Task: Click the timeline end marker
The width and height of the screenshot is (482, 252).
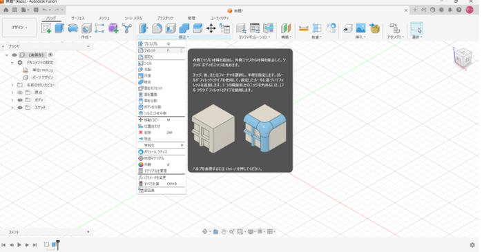Action: click(x=58, y=245)
